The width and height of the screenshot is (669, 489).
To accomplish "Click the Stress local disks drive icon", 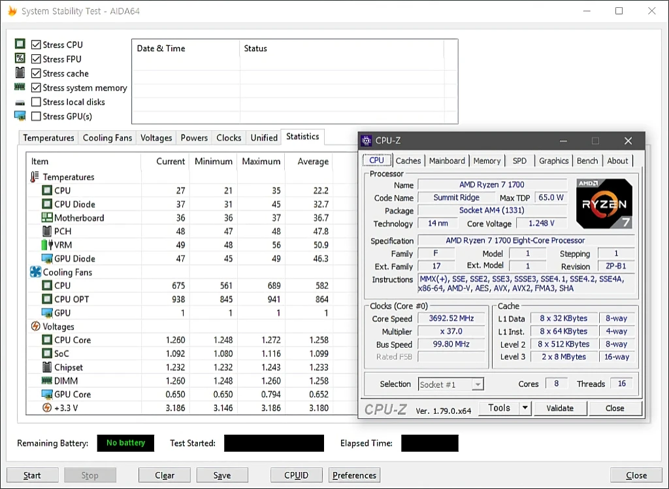I will pos(20,103).
